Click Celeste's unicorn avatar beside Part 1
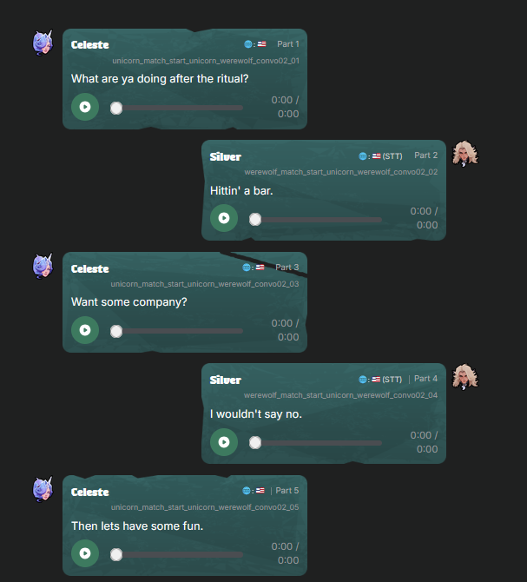Screen dimensions: 527x582 click(43, 43)
